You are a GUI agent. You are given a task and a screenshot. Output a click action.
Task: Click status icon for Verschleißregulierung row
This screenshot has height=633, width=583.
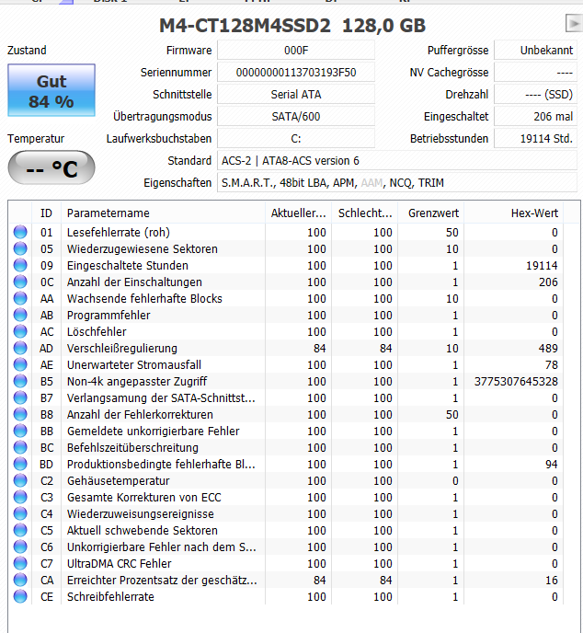tap(20, 348)
